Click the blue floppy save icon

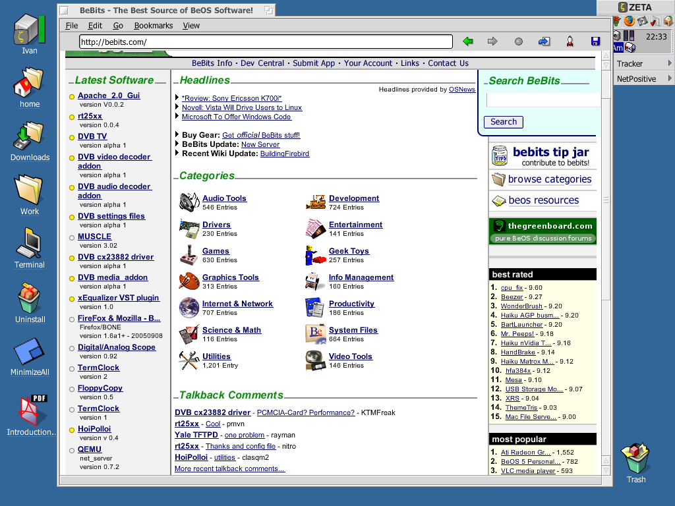[595, 42]
